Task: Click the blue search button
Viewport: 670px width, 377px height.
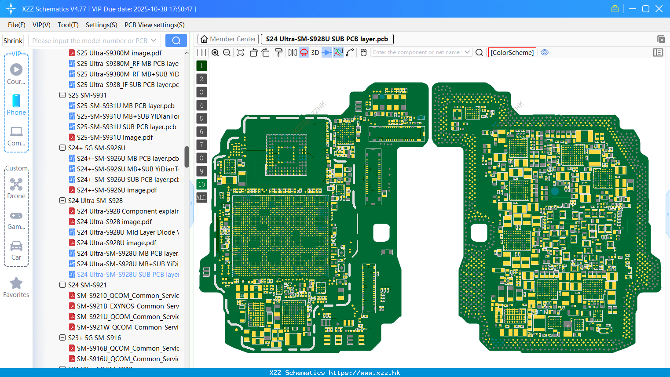Action: [176, 40]
